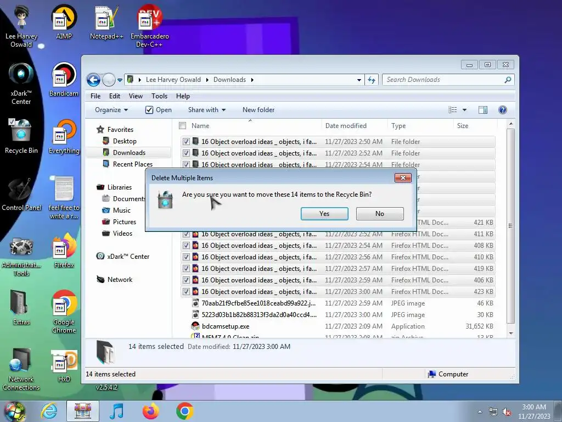562x422 pixels.
Task: Uncheck the 408 KB HTML file
Action: click(x=186, y=246)
